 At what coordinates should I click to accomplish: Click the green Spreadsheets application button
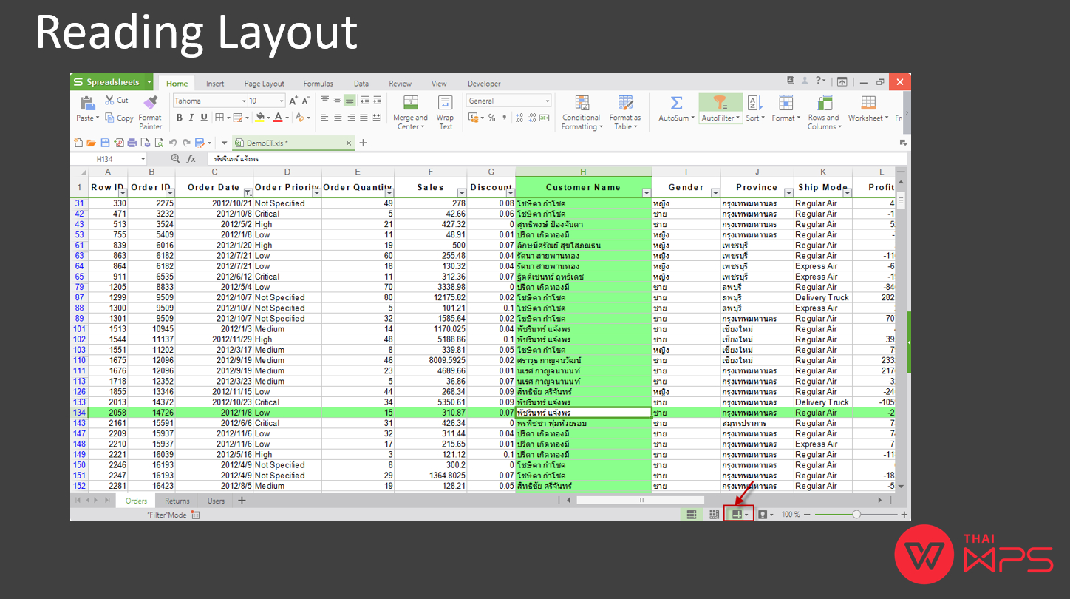[112, 82]
